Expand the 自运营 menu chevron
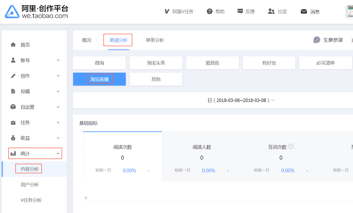Viewport: 353px width, 213px height. 58,107
